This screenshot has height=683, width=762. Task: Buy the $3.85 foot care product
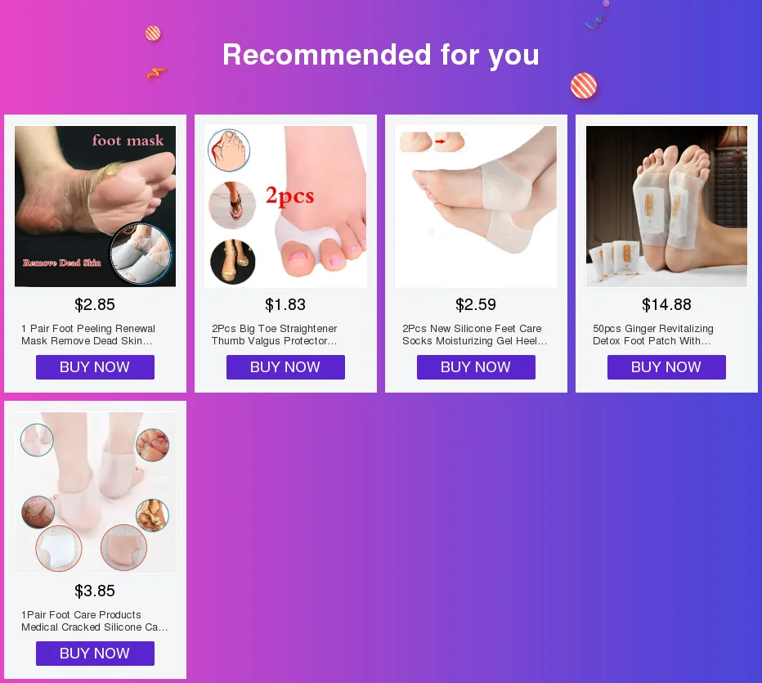pos(95,654)
